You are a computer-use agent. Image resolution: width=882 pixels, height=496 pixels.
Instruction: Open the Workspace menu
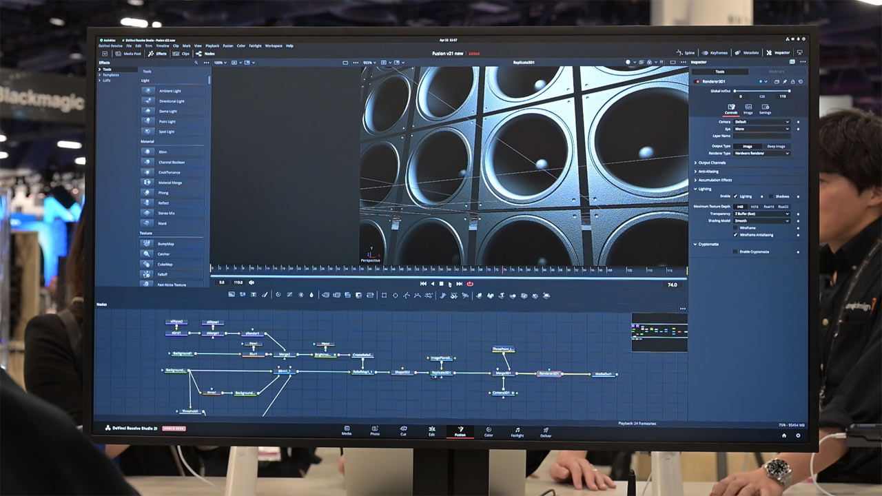274,46
